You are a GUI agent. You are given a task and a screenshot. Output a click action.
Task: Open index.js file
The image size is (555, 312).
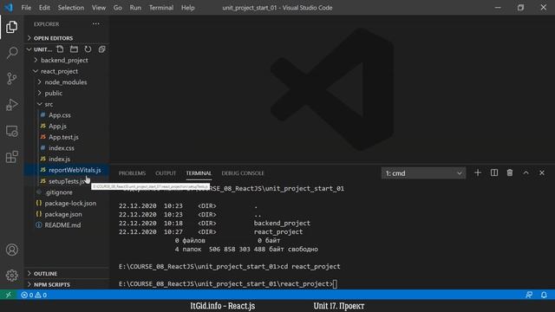67,159
